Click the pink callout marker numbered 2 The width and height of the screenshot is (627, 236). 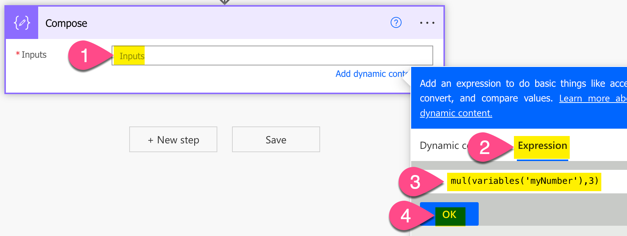coord(485,147)
